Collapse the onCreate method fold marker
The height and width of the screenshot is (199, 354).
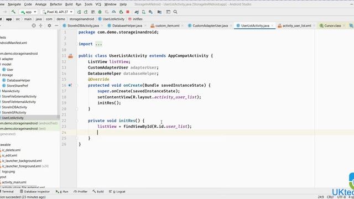pyautogui.click(x=77, y=86)
